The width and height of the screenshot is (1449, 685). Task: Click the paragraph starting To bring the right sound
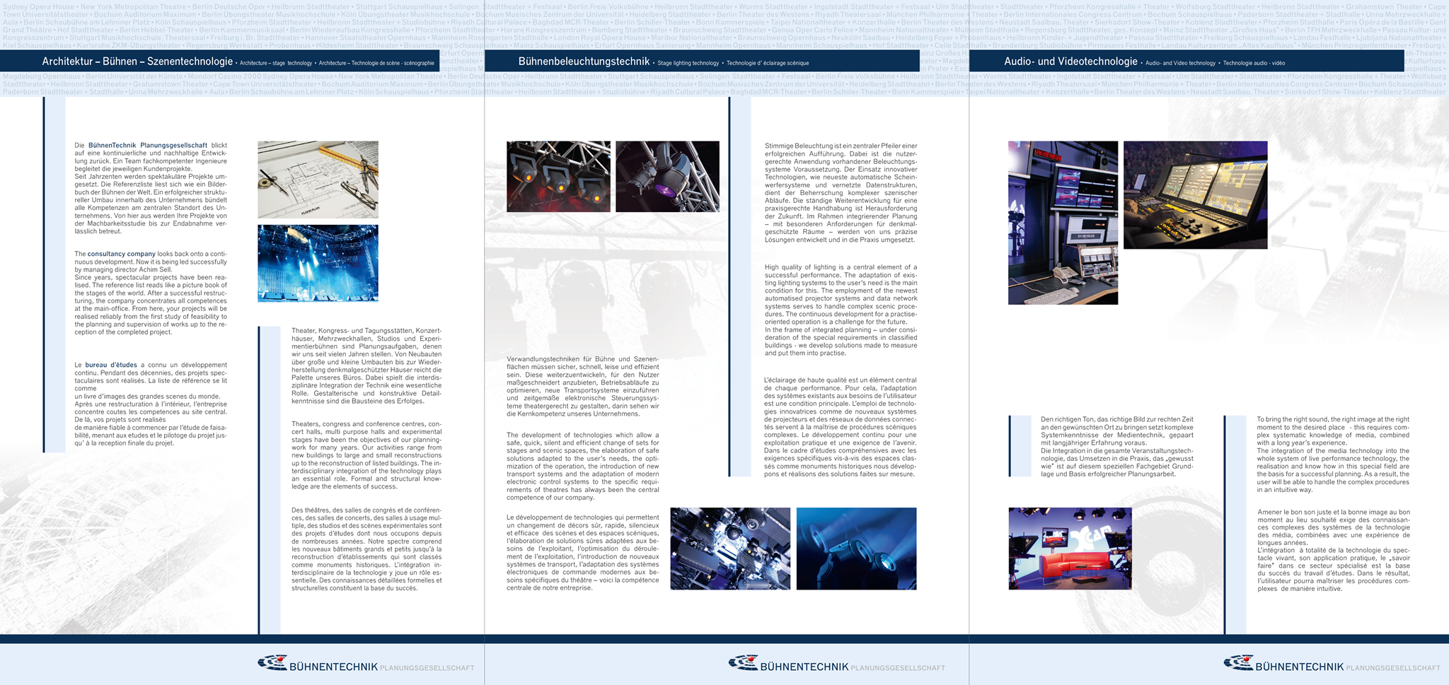[1332, 454]
